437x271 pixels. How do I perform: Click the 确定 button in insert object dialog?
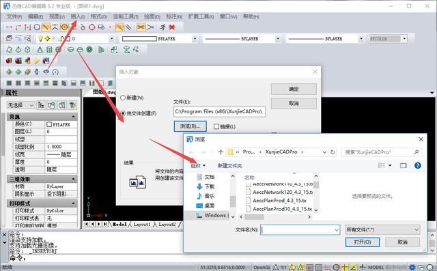[x=294, y=89]
